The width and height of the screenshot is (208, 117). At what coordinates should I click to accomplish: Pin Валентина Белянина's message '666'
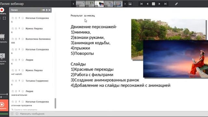(x=19, y=39)
